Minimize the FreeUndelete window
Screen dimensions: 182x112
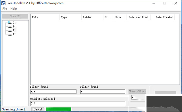click(154, 3)
